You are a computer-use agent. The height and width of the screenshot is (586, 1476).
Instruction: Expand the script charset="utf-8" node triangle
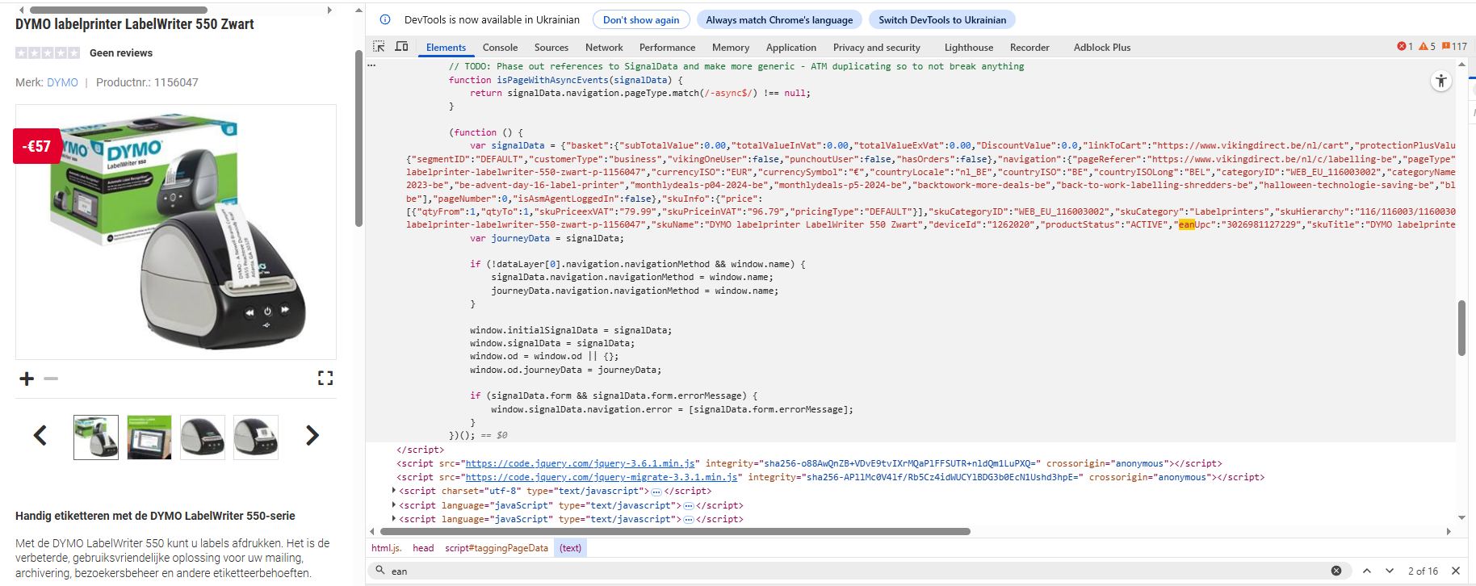[x=394, y=491]
